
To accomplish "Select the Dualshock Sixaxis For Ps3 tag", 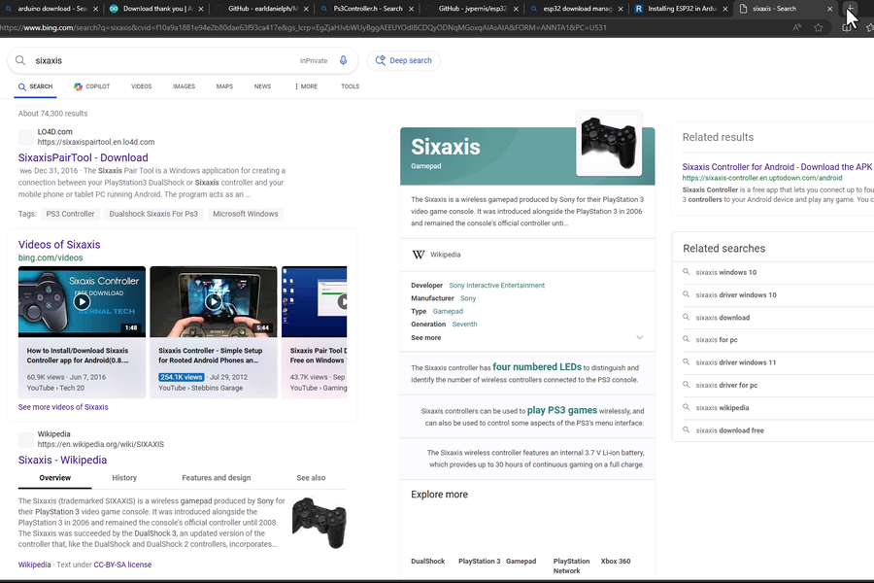I will tap(153, 214).
